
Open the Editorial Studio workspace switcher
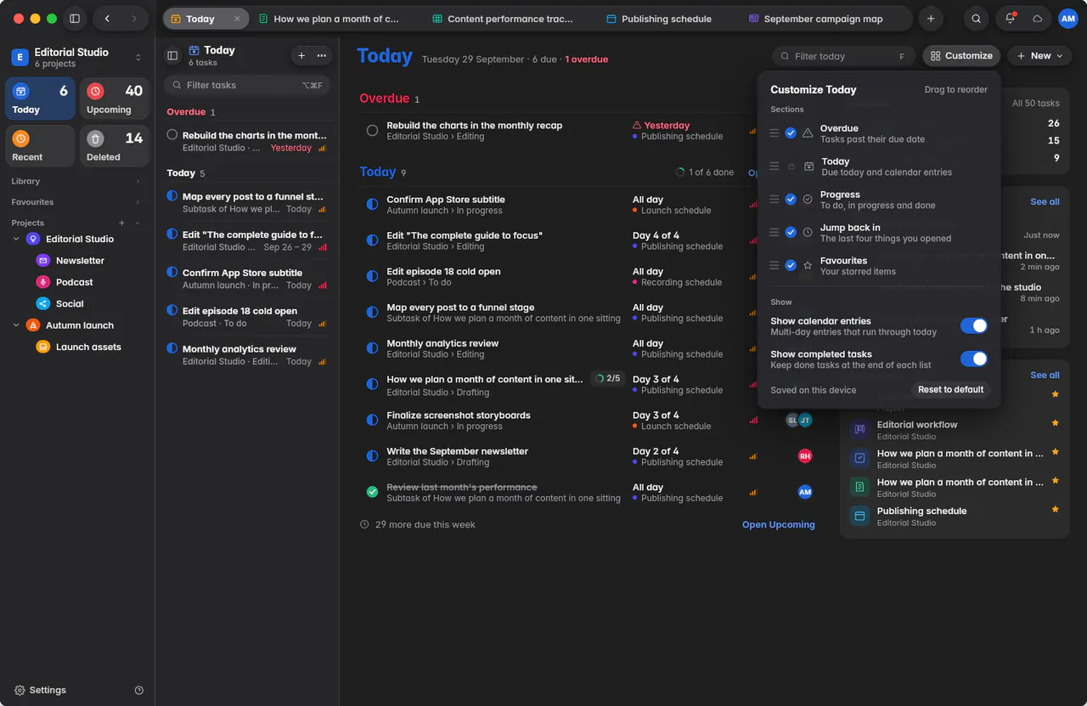(77, 57)
